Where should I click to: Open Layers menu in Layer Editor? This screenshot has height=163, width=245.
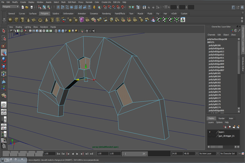[x=211, y=122]
